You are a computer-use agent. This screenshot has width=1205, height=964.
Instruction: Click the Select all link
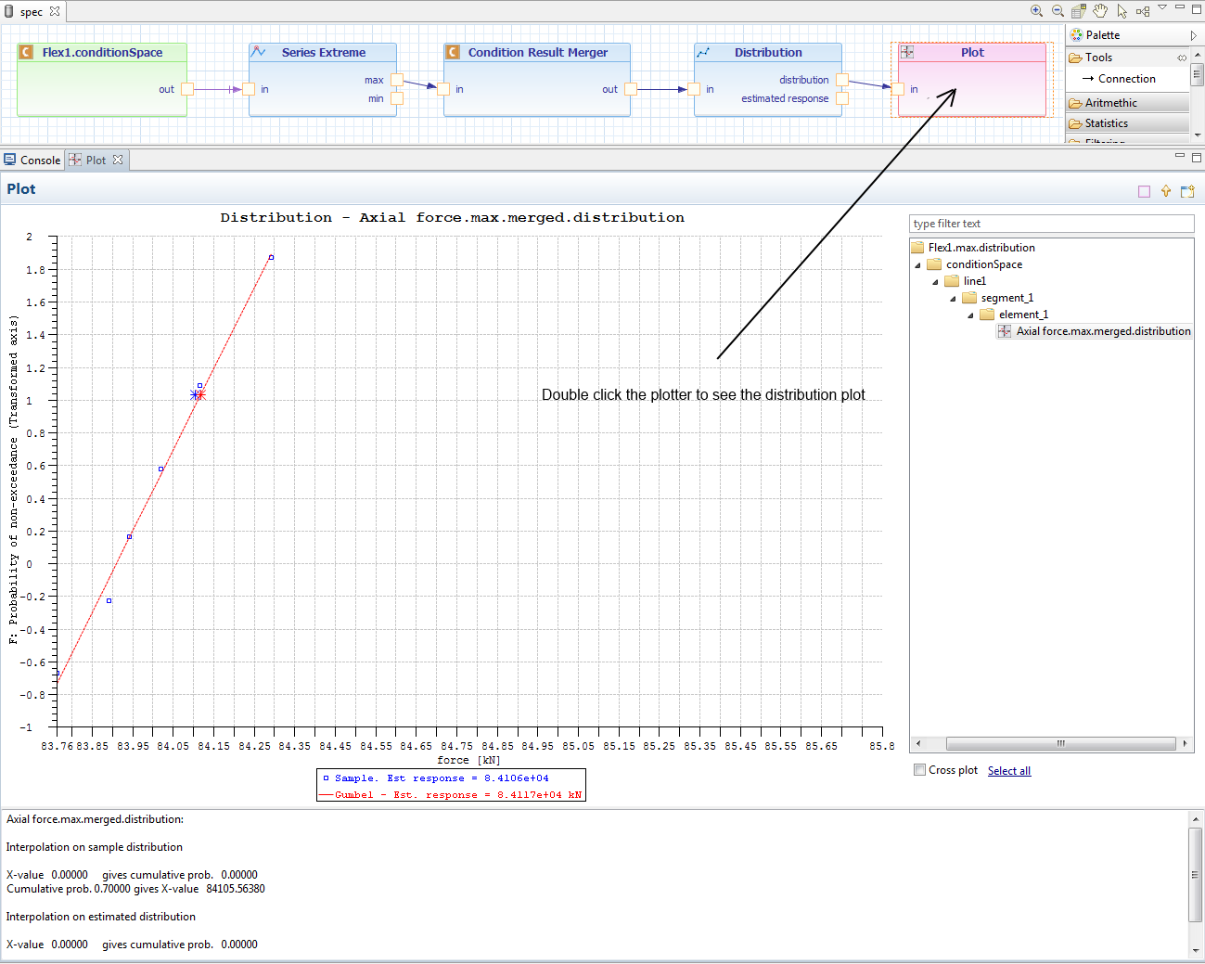point(1008,771)
